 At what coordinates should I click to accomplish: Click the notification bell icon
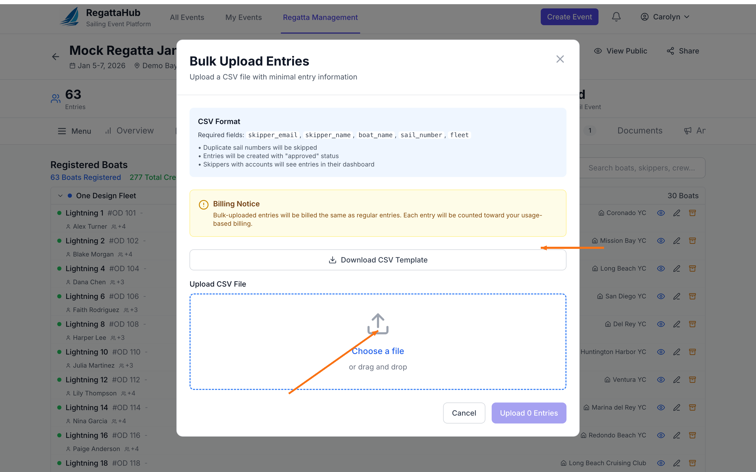point(616,17)
